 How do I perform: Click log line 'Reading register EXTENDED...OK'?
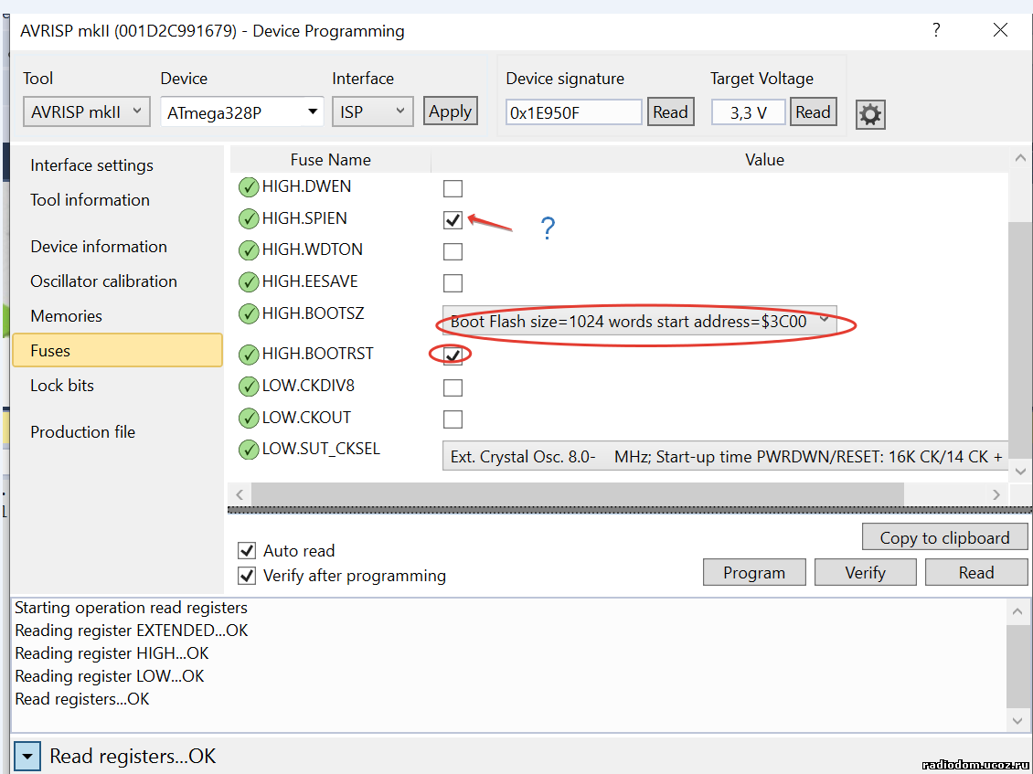click(x=131, y=631)
